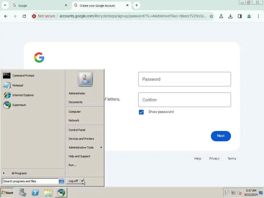The image size is (264, 198).
Task: Click the Supermium taskbar button
Action: pyautogui.click(x=61, y=193)
